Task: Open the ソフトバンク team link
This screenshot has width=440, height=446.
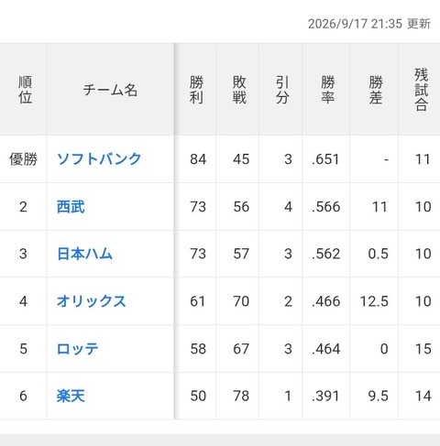Action: coord(99,159)
